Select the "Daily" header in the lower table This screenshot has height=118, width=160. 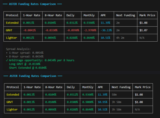coord(71,87)
